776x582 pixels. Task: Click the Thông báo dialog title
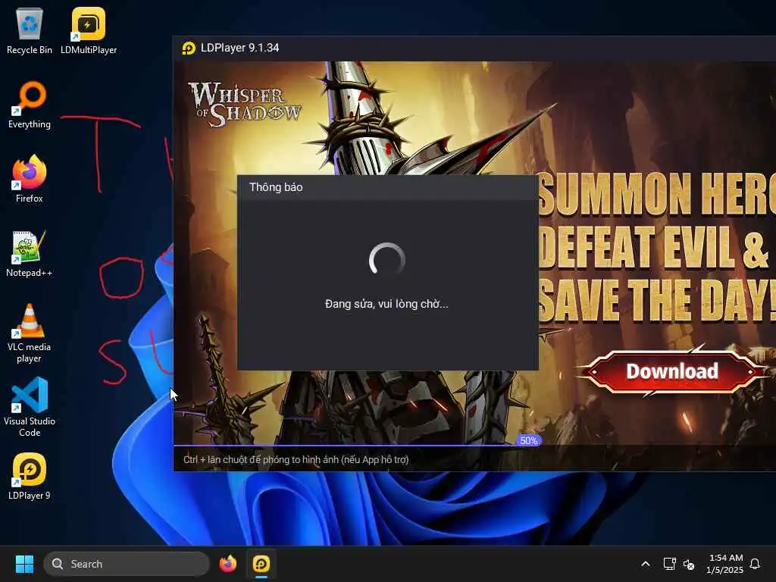pyautogui.click(x=276, y=187)
